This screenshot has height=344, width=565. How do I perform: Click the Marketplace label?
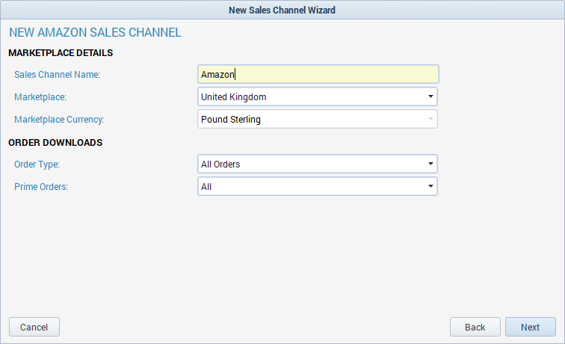pyautogui.click(x=40, y=97)
